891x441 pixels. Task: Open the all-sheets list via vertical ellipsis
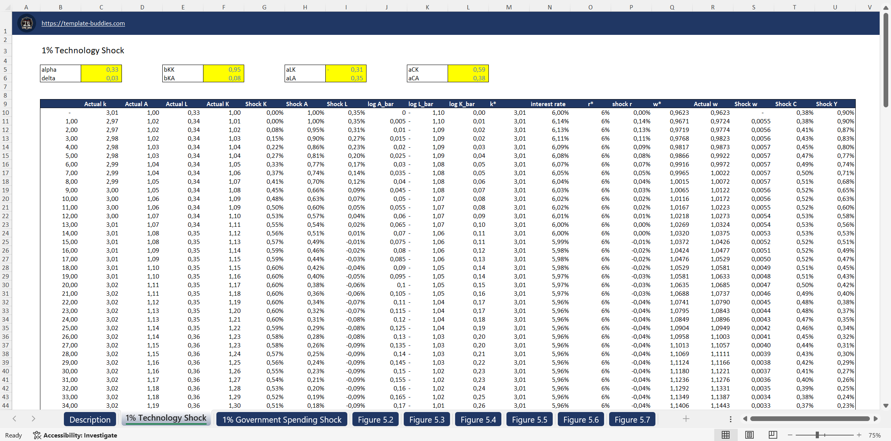tap(731, 419)
